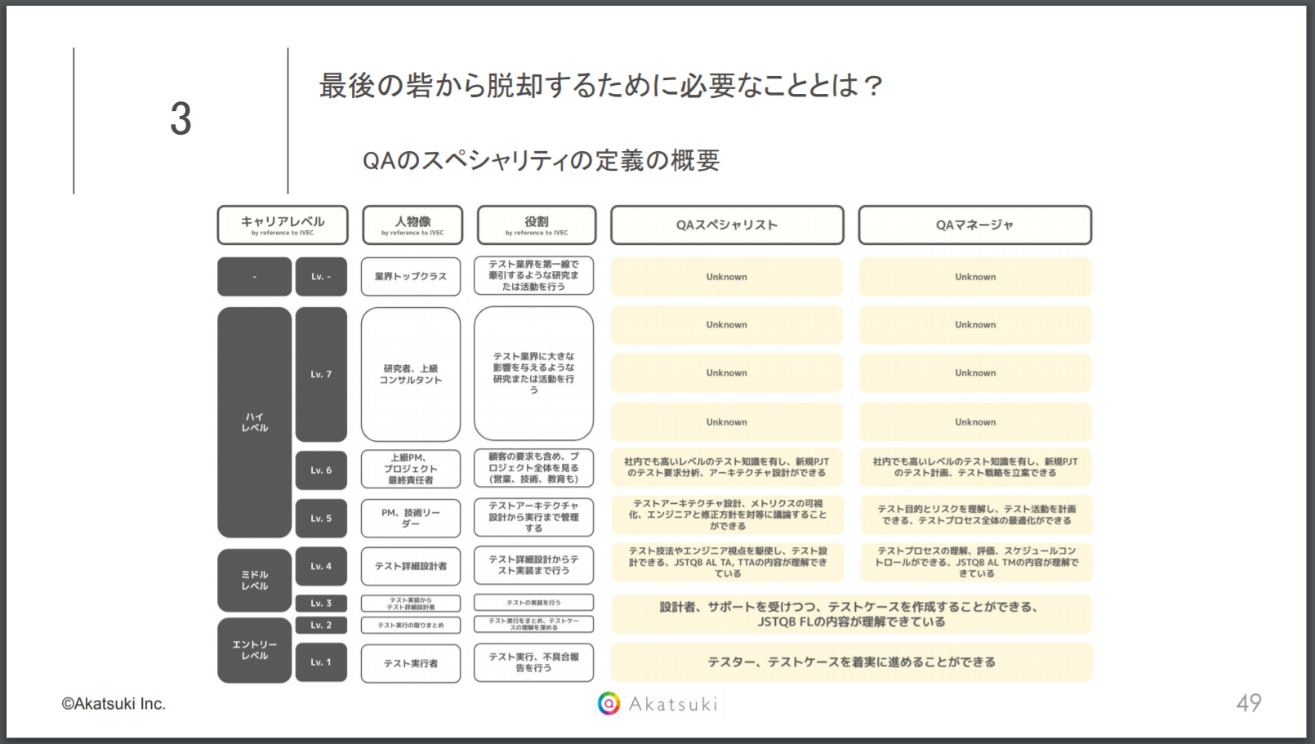1315x744 pixels.
Task: Select role box テスト詳細設計からテスト実装まで行う
Action: [x=533, y=565]
